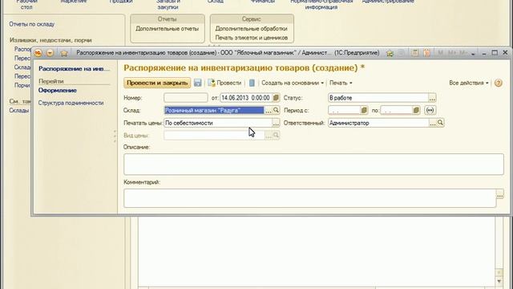Click magnifier icon next to Склад field

[x=276, y=110]
